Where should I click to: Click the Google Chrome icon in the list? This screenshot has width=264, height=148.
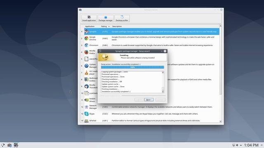click(87, 38)
